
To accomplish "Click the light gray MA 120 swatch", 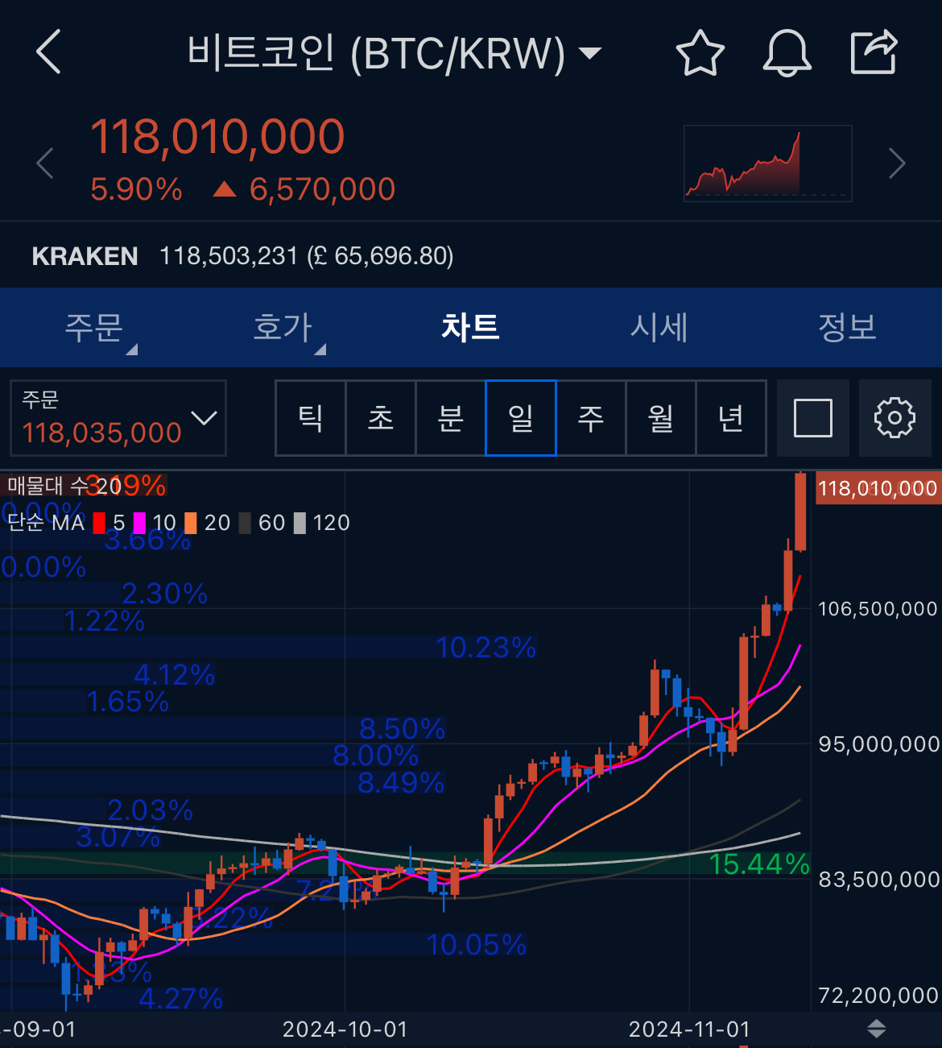I will (x=300, y=524).
